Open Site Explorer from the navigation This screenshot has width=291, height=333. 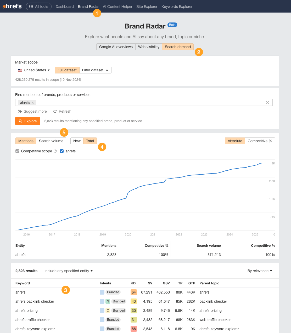147,6
